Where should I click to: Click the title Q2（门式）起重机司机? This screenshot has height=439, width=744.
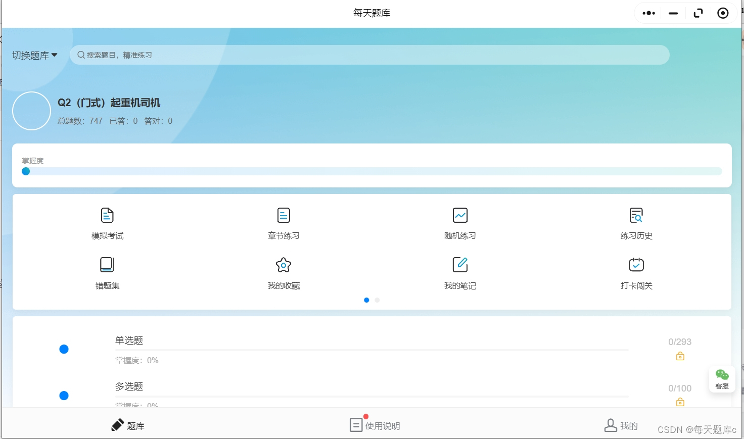[x=109, y=103]
